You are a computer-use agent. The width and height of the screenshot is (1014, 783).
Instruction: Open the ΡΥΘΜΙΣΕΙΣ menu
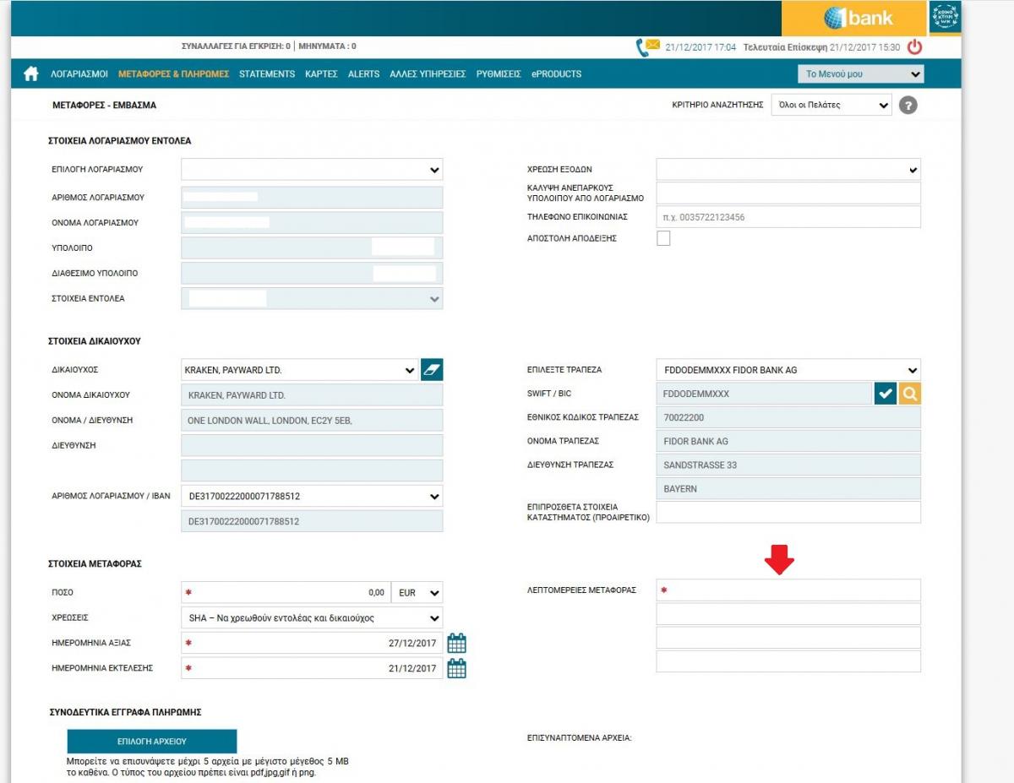click(x=499, y=74)
